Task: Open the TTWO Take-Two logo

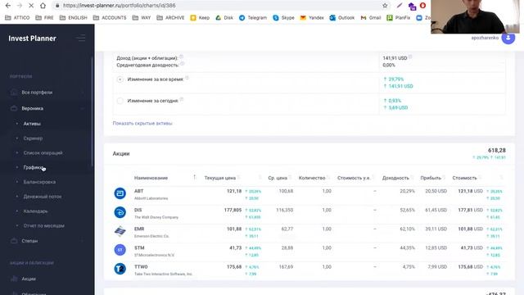Action: 120,269
